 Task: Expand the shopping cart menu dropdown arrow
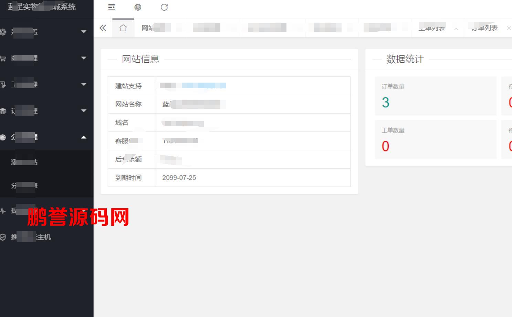(84, 58)
